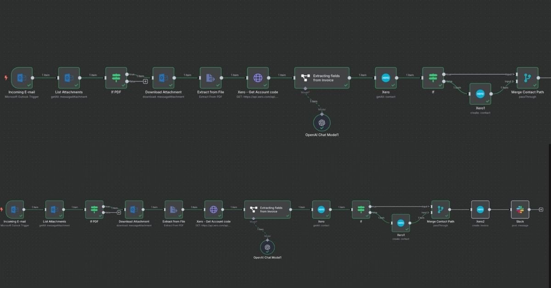Click "Extract From PDF" label in upper workflow
This screenshot has width=551, height=288.
coord(211,97)
